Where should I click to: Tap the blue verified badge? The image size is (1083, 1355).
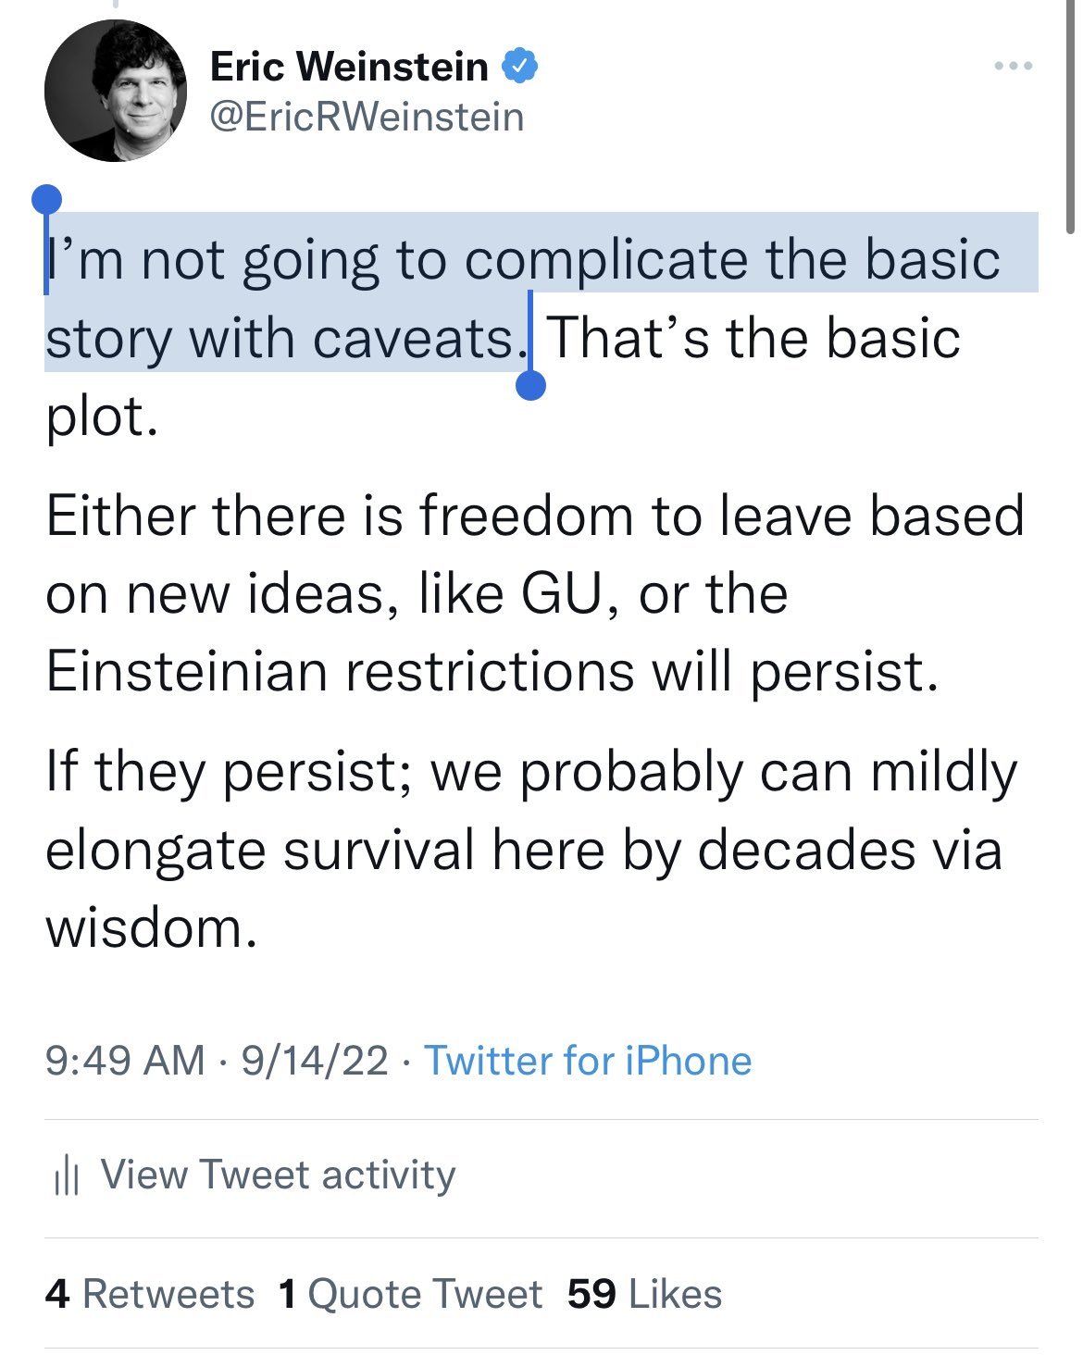[x=520, y=66]
